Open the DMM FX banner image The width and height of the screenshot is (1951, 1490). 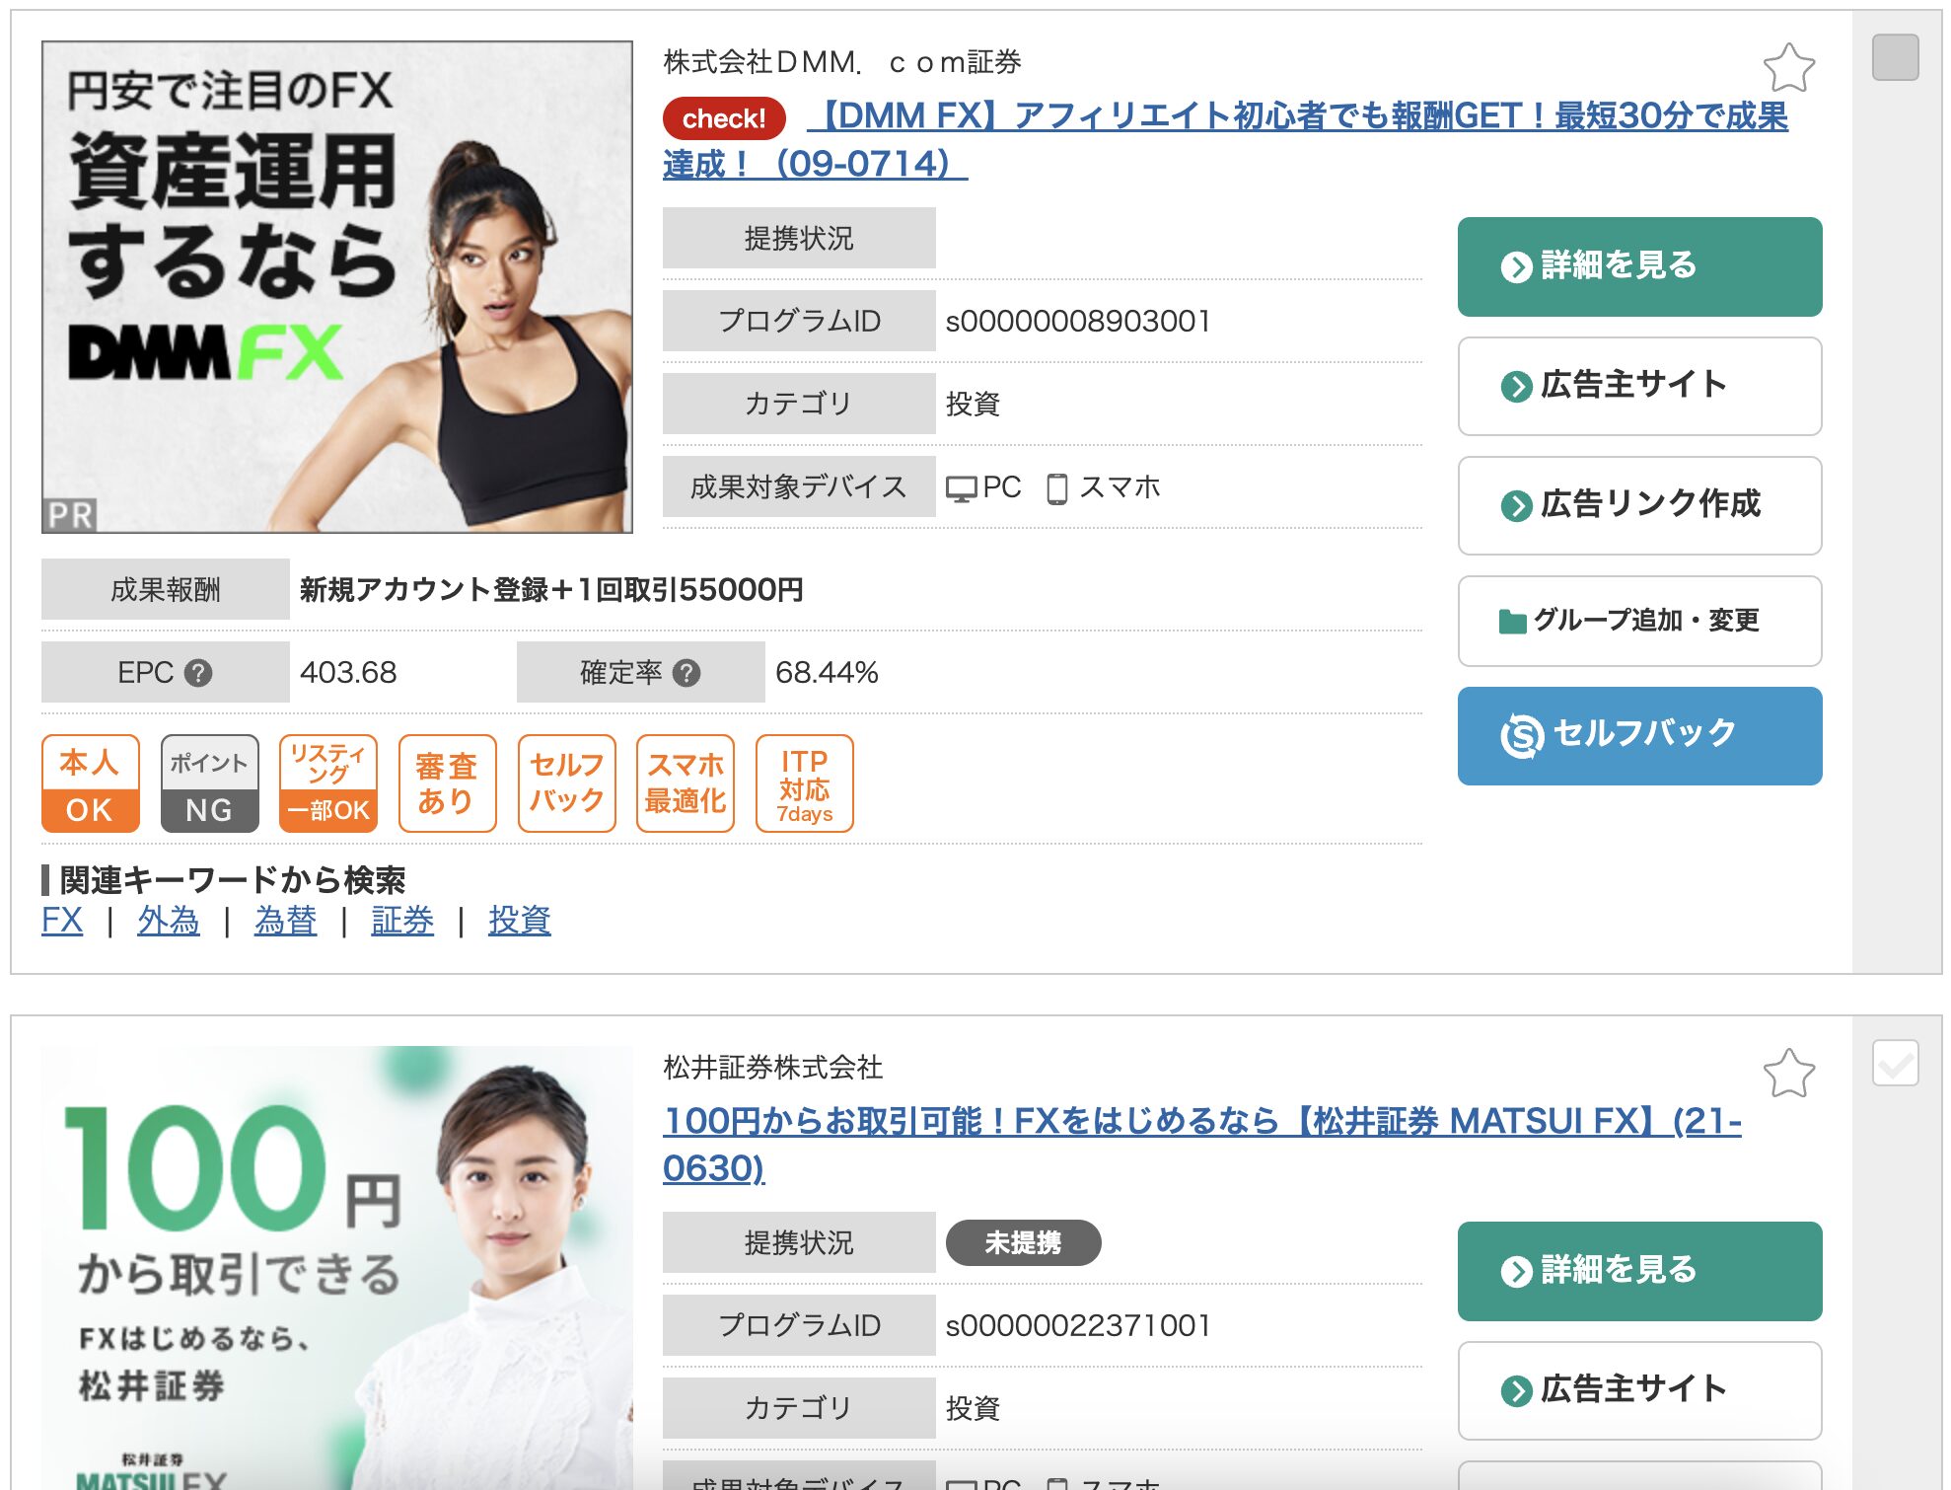[337, 287]
